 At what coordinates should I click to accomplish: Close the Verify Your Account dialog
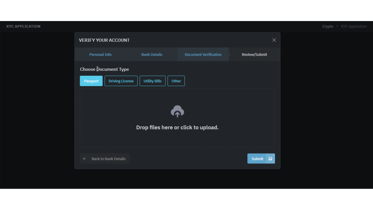tap(274, 40)
